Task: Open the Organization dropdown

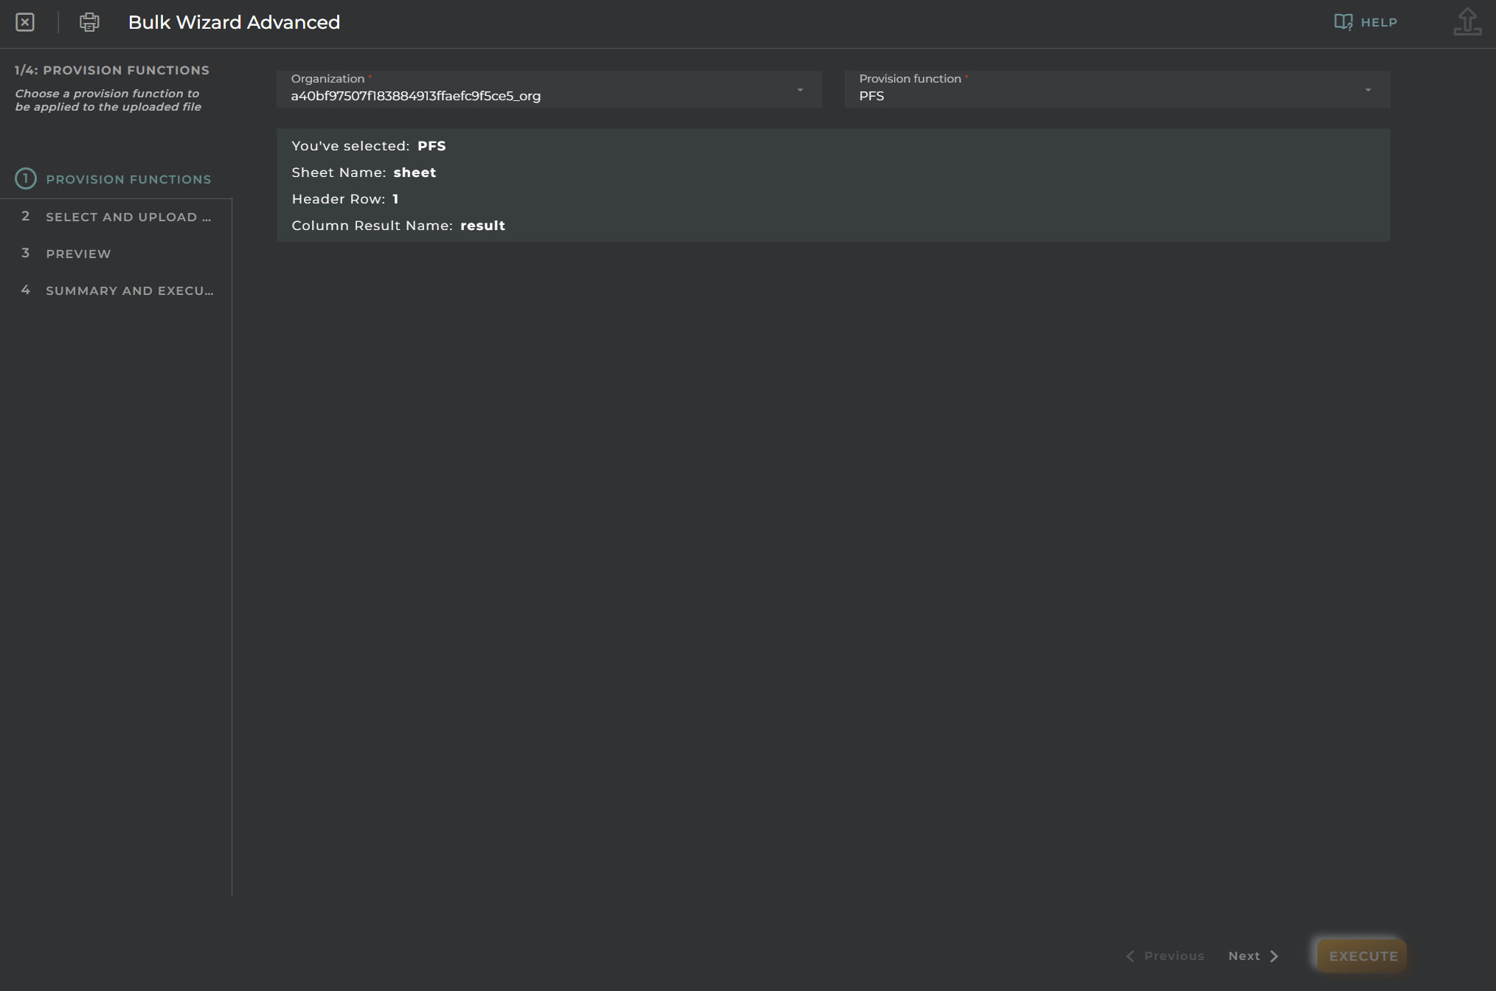Action: click(549, 88)
